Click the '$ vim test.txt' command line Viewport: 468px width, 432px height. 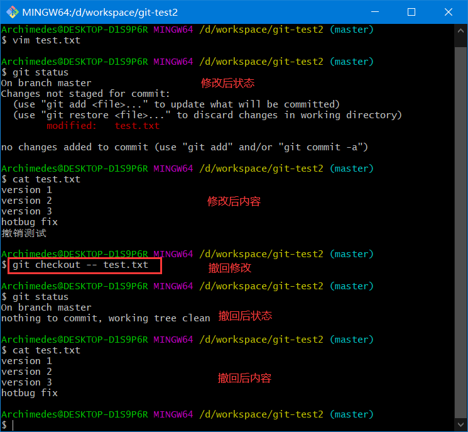(x=41, y=40)
